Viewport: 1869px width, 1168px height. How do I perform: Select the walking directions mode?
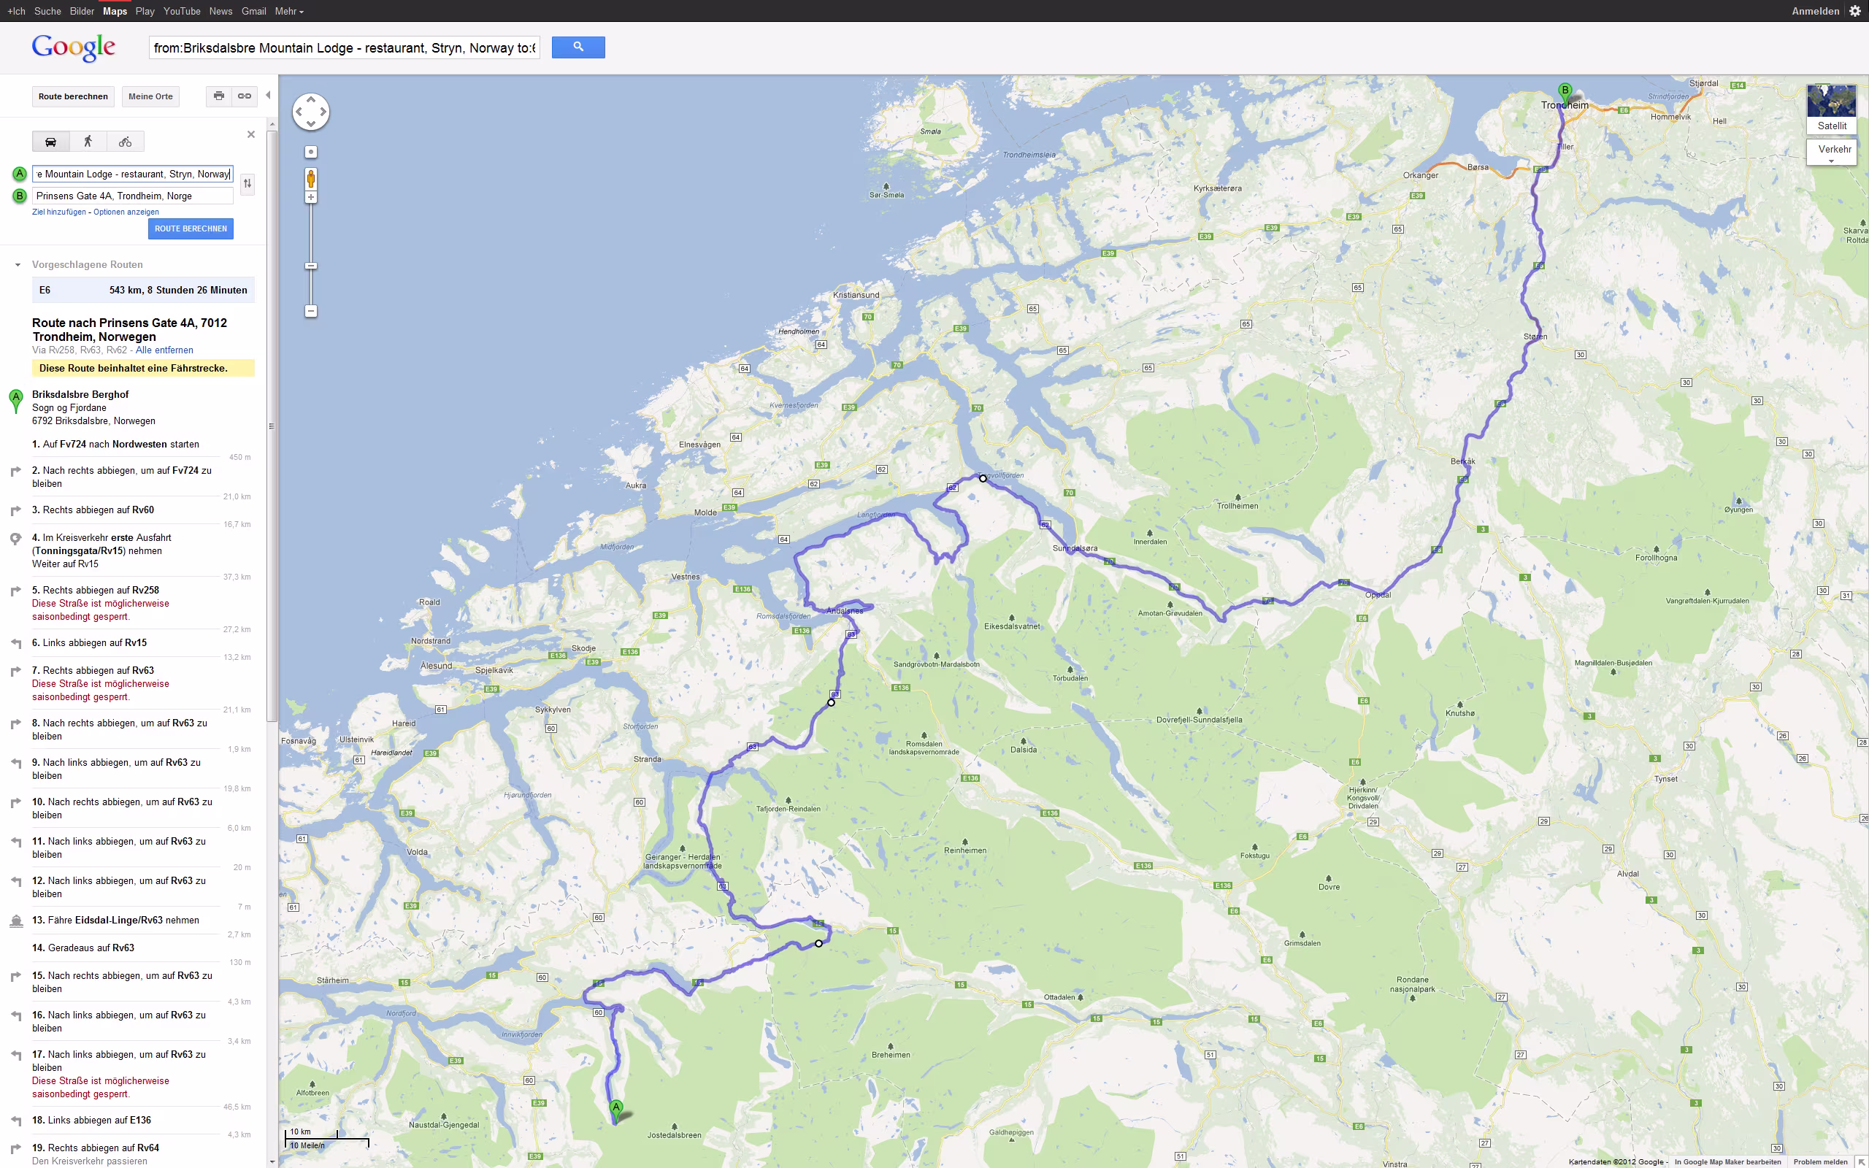88,142
